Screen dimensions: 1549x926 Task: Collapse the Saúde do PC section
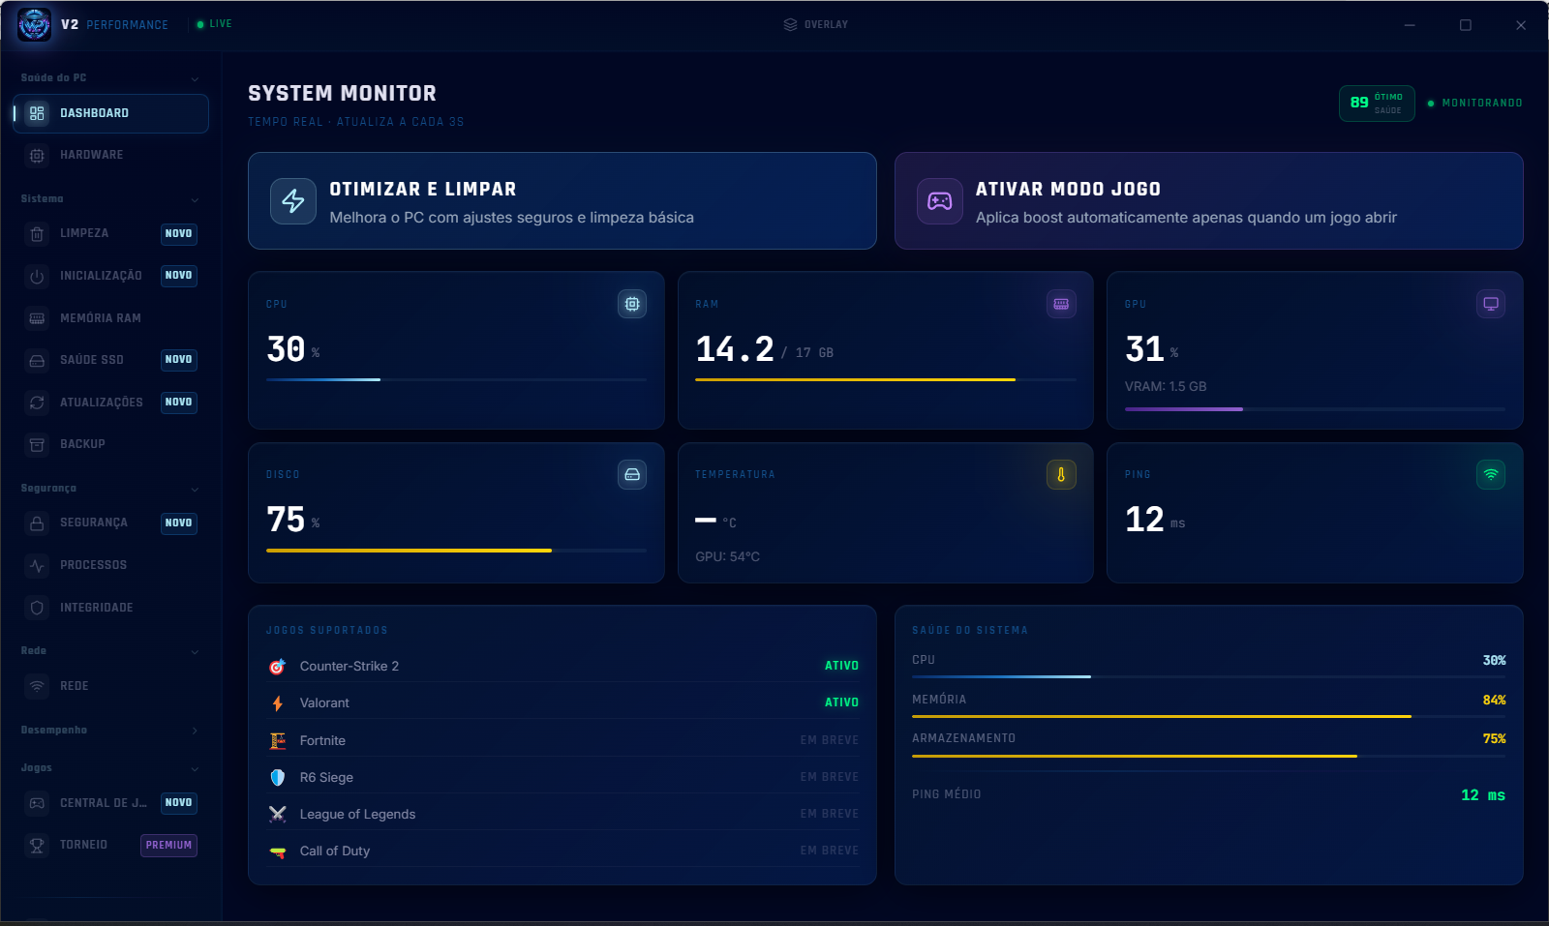tap(195, 78)
